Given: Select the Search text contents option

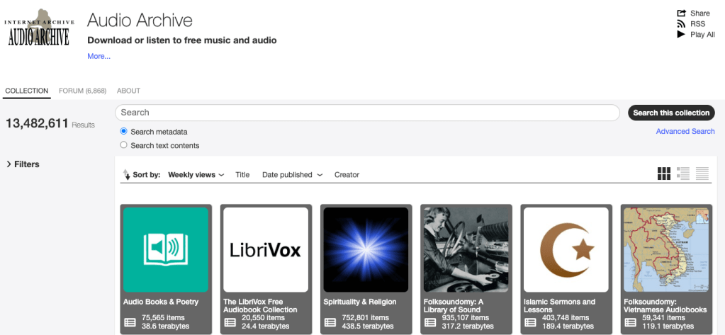Looking at the screenshot, I should (x=124, y=145).
